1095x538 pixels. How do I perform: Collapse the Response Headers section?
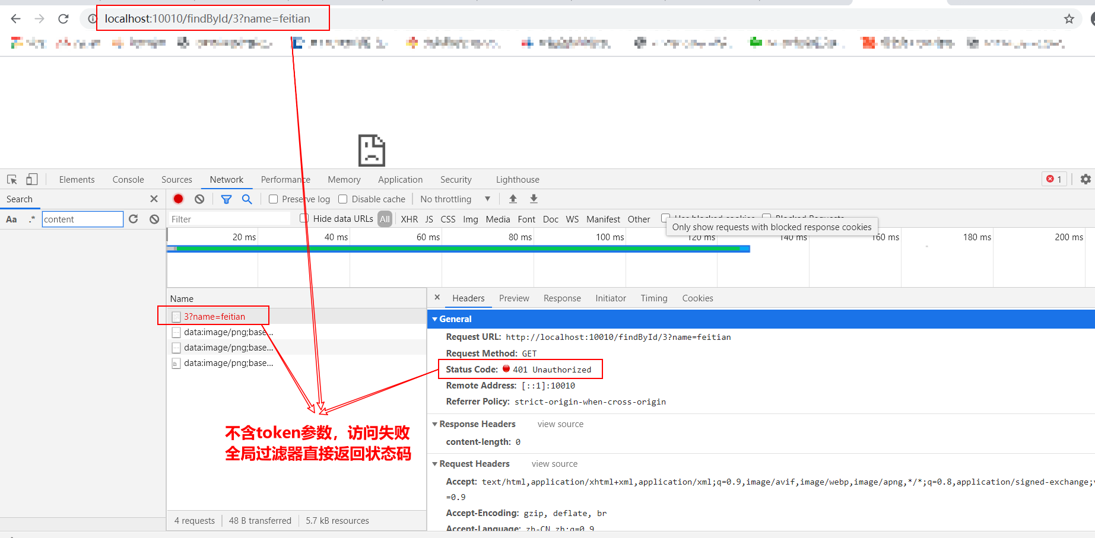click(x=435, y=424)
